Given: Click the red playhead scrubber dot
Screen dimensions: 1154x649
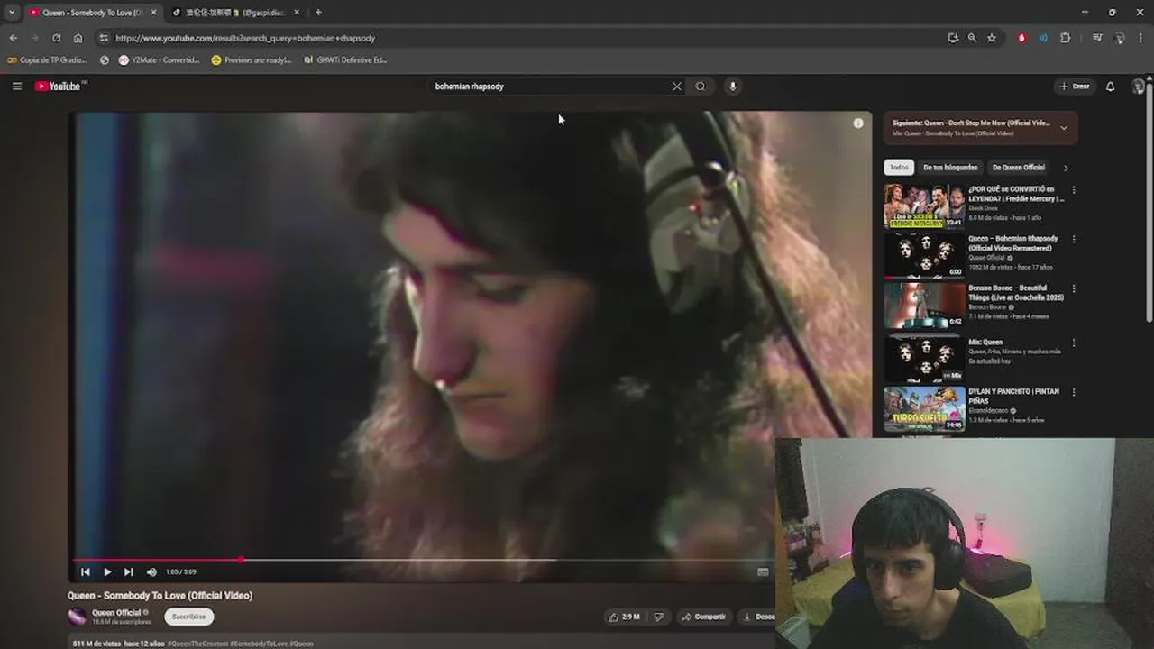Looking at the screenshot, I should tap(242, 560).
